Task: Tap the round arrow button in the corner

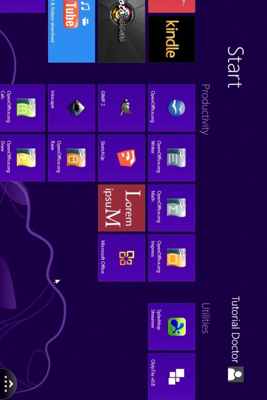Action: click(8, 384)
